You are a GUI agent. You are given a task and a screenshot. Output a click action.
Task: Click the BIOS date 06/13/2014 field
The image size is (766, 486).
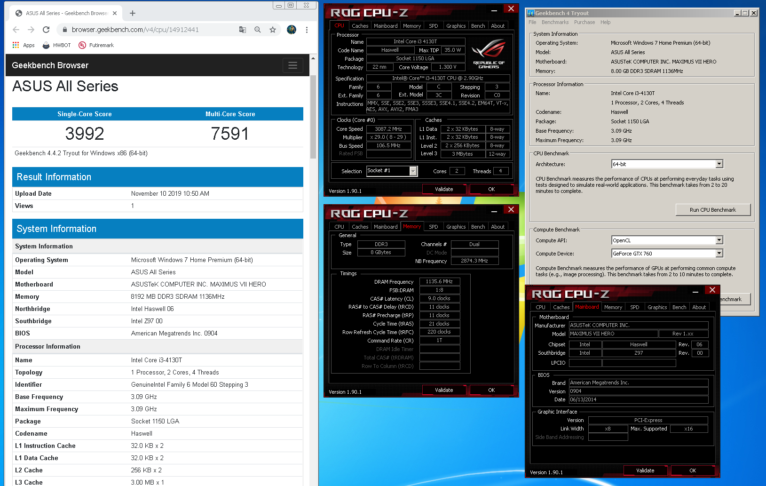click(639, 399)
